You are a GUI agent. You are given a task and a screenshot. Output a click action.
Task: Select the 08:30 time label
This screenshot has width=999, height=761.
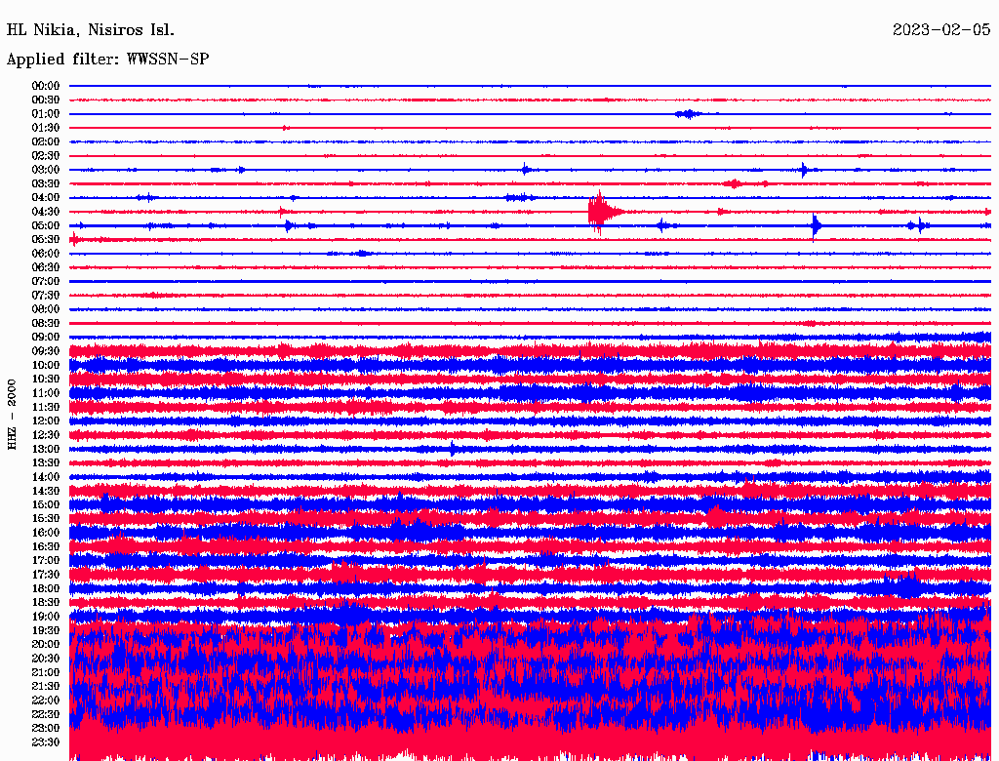tap(45, 323)
